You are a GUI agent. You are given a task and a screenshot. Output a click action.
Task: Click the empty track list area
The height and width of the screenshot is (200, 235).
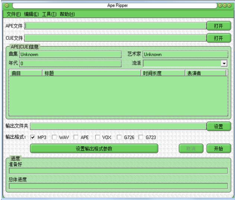[118, 96]
